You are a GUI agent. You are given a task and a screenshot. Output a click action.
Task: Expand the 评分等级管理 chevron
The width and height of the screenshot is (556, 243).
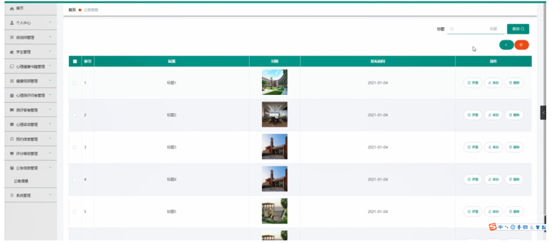(50, 153)
